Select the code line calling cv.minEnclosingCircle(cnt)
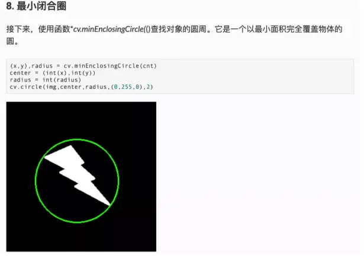This screenshot has height=259, width=364. pos(83,66)
